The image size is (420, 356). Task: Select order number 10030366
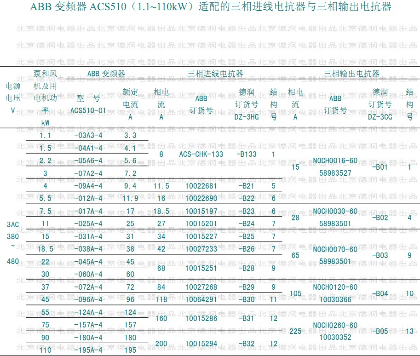tap(335, 299)
